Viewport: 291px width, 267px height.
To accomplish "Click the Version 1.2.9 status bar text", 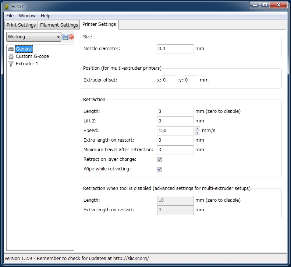I will [x=77, y=258].
